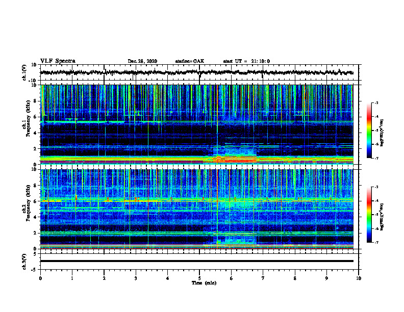Click the color scale bar beside ch.2 spectrogram
This screenshot has height=312, width=404.
(369, 215)
